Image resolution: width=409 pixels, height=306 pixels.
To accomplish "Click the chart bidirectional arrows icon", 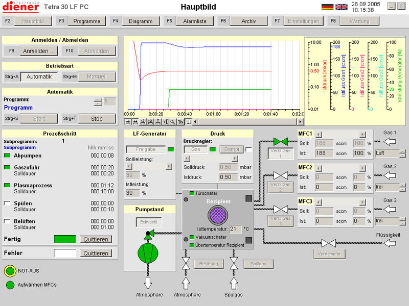I will pyautogui.click(x=135, y=122).
